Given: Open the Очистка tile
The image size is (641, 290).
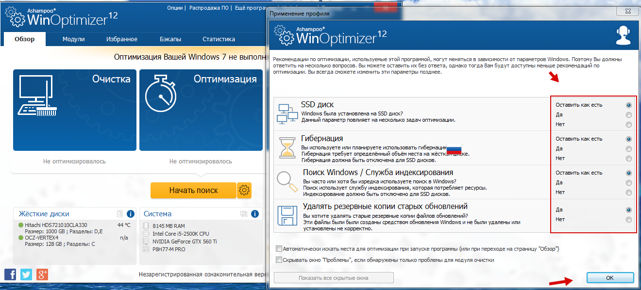Looking at the screenshot, I should 74,110.
